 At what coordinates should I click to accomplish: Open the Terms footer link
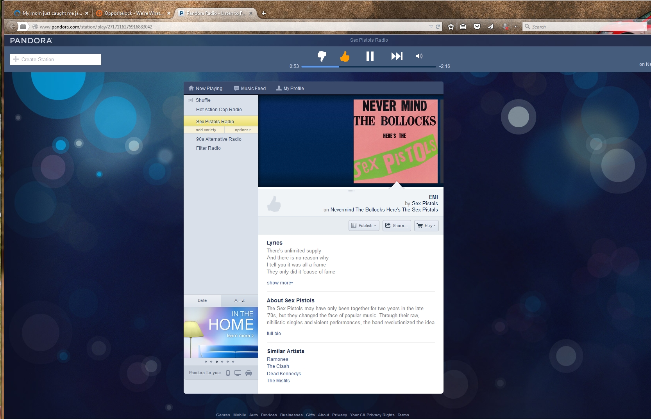403,415
